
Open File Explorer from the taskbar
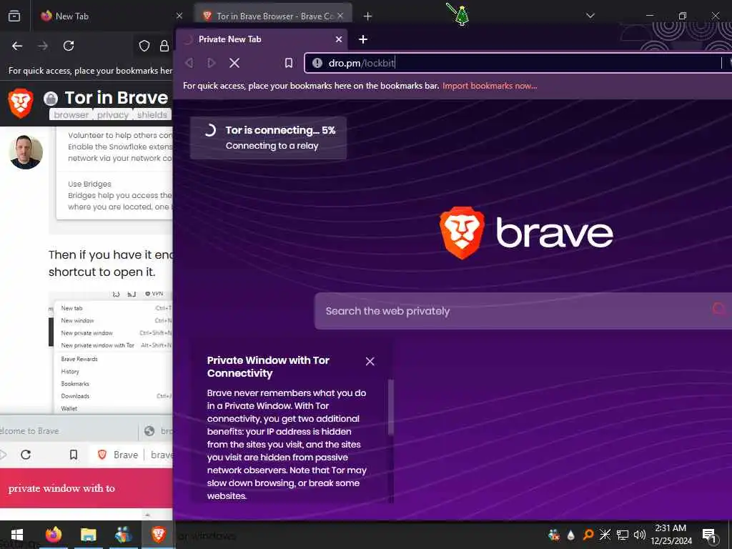click(88, 535)
